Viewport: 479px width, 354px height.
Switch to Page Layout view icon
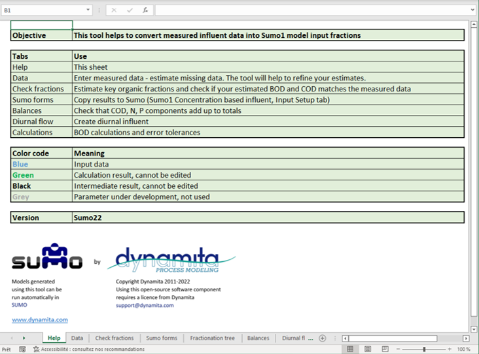367,349
